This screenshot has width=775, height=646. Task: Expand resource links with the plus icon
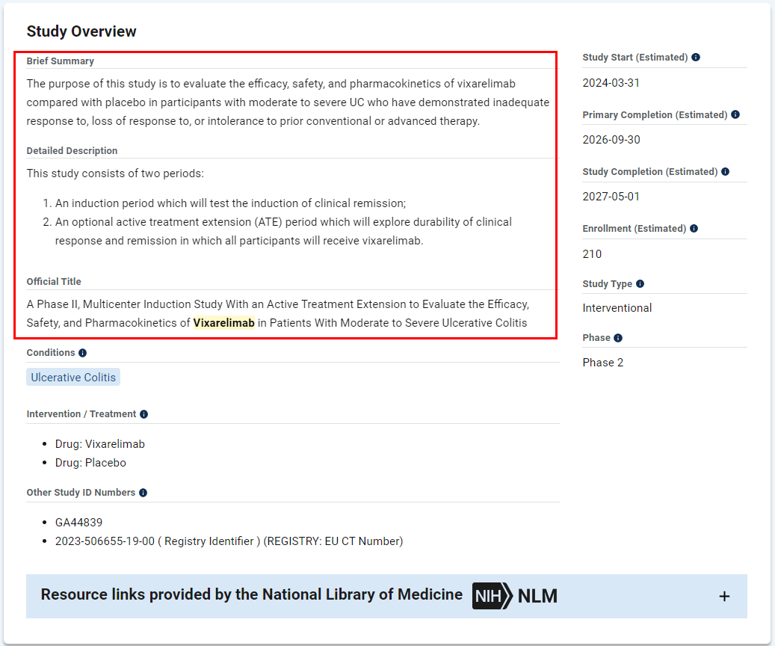[x=723, y=596]
